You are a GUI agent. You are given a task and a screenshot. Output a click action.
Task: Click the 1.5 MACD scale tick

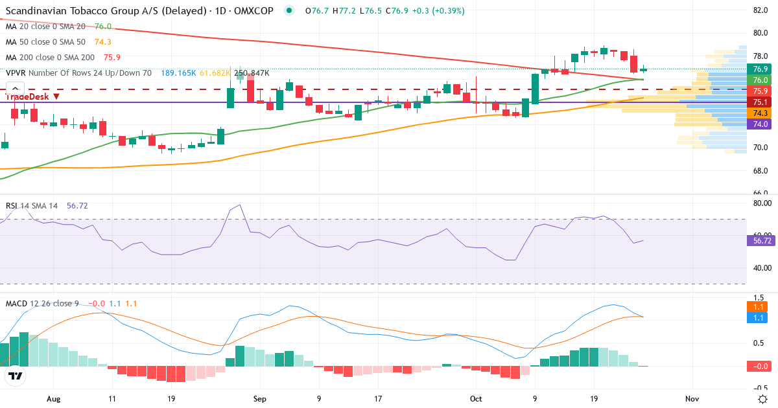click(758, 297)
